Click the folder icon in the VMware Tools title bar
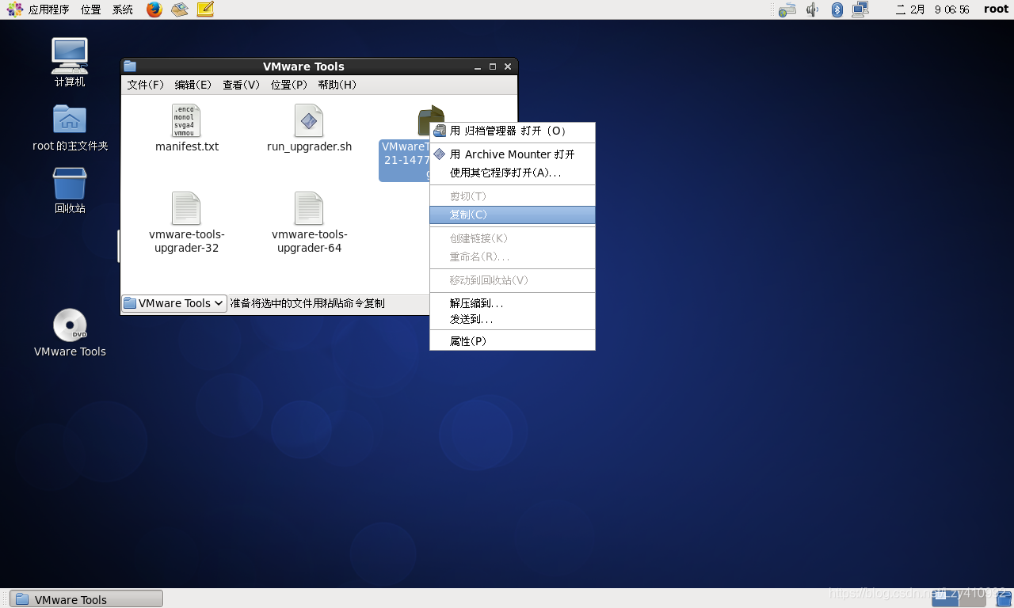This screenshot has height=608, width=1014. point(130,66)
